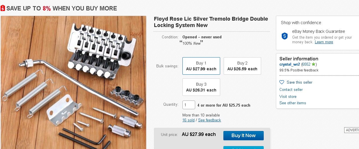Open the See feedback link
The width and height of the screenshot is (359, 149).
coord(209,120)
